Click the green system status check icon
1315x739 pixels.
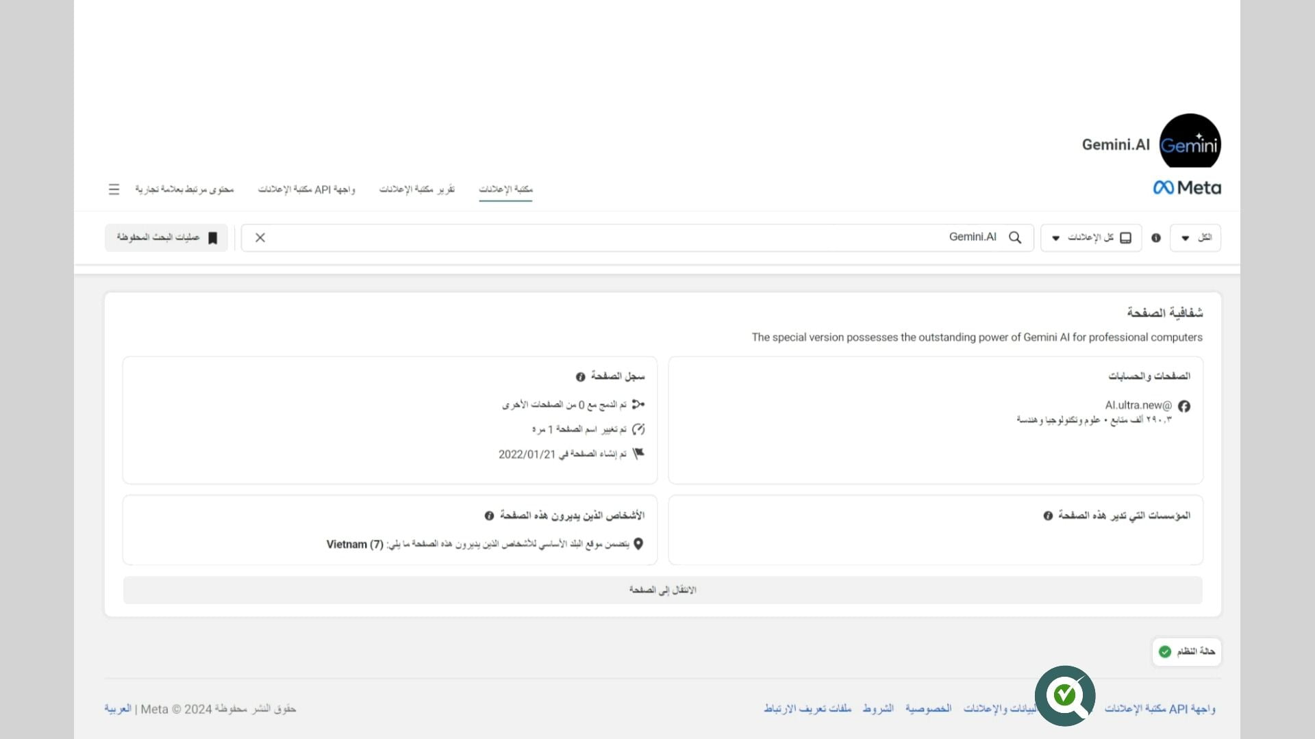click(x=1165, y=651)
